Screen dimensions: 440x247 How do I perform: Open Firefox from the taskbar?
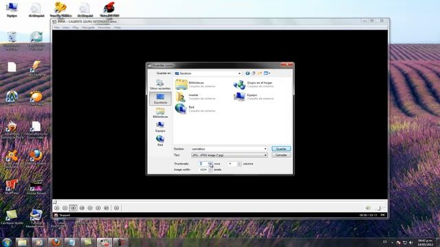click(x=55, y=242)
